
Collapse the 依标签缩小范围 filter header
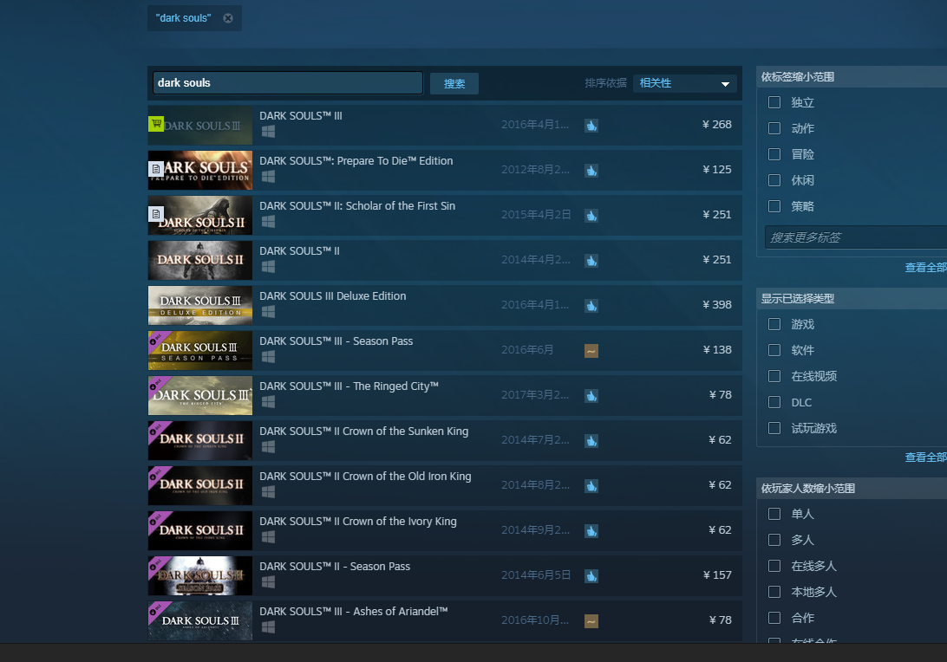pos(852,76)
